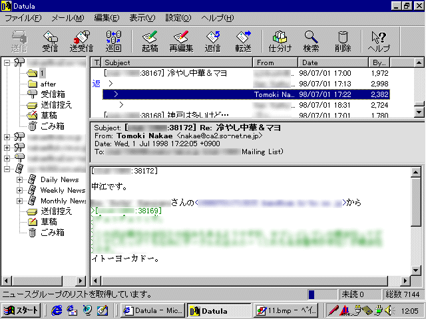Click the 12:05 system clock
The height and width of the screenshot is (319, 426).
point(410,311)
